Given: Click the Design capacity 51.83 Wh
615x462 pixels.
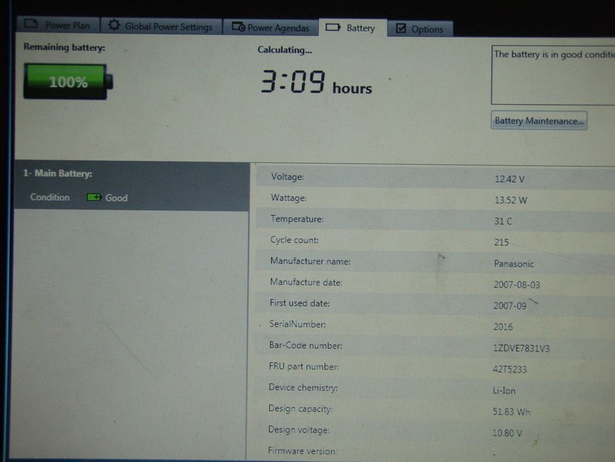Looking at the screenshot, I should coord(512,412).
